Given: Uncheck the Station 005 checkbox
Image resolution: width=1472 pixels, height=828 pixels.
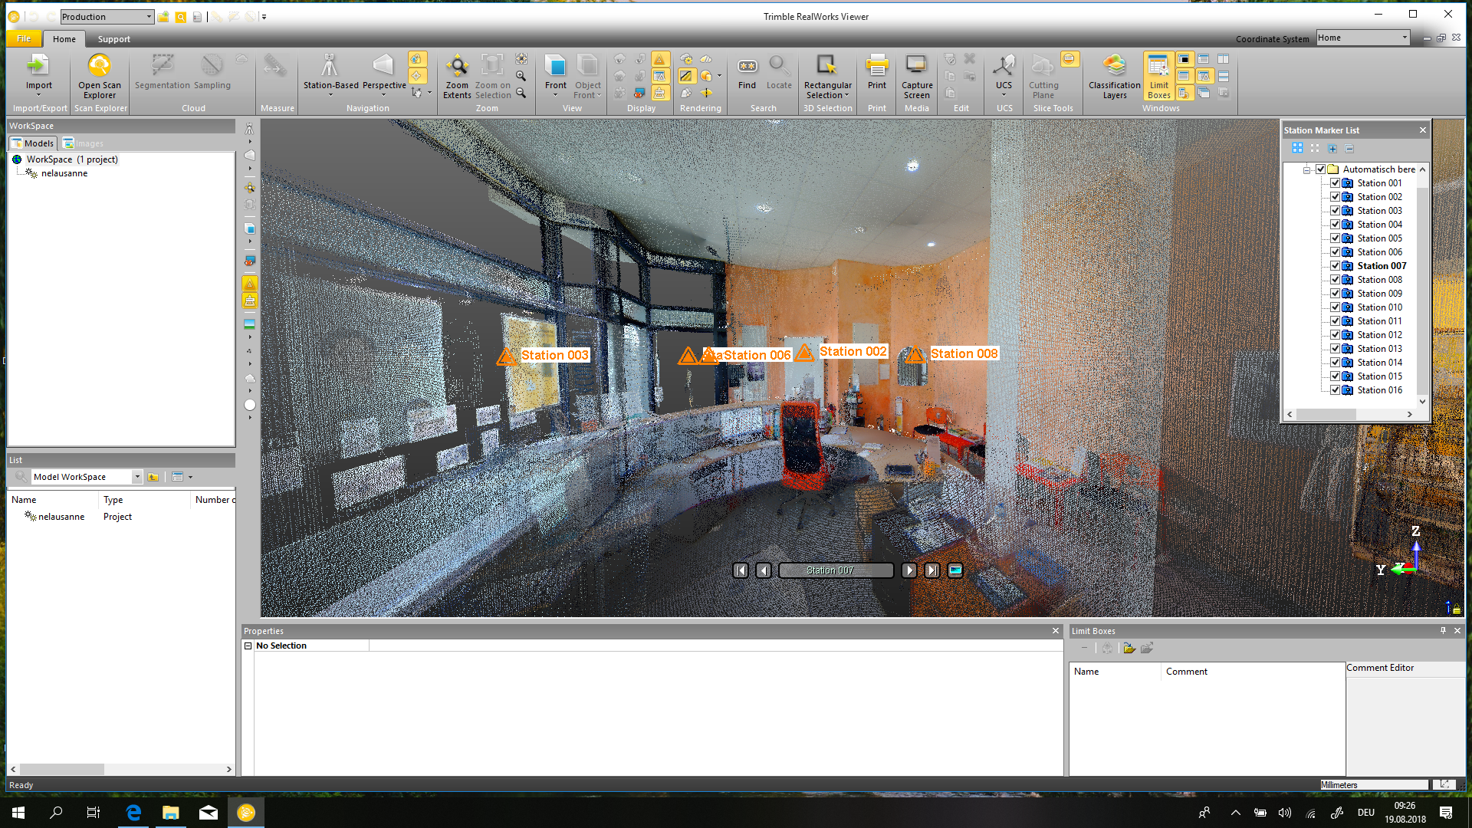Looking at the screenshot, I should [x=1335, y=238].
